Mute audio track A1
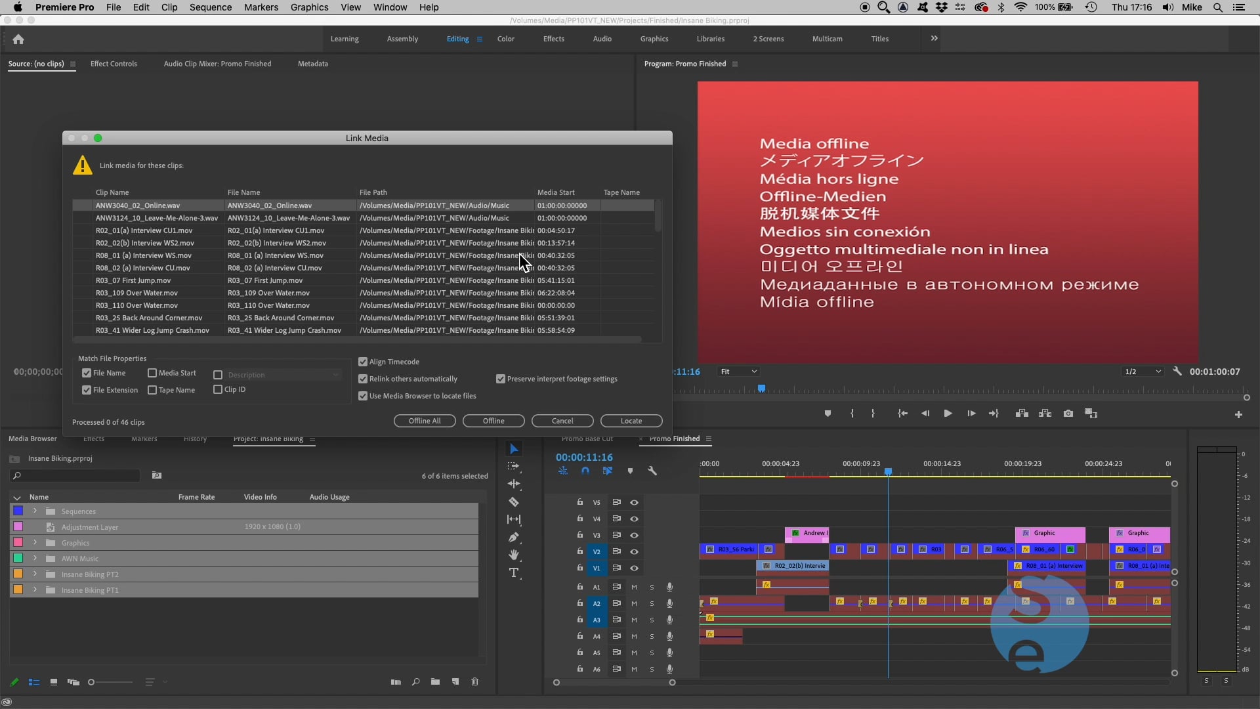Viewport: 1260px width, 709px height. pos(634,587)
